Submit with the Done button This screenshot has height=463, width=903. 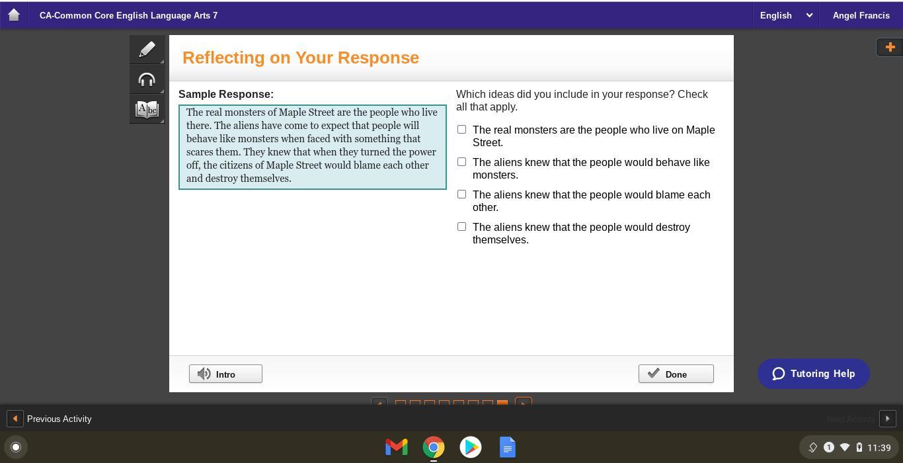pos(676,374)
